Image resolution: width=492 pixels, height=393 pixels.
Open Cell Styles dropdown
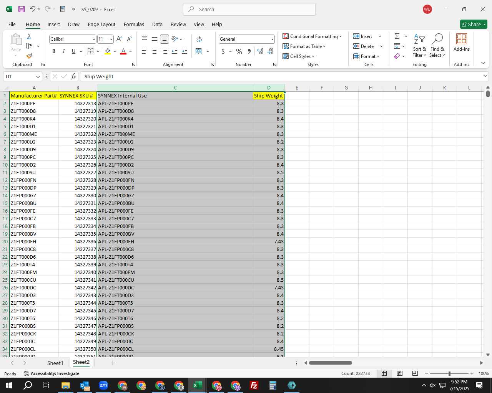click(x=299, y=56)
